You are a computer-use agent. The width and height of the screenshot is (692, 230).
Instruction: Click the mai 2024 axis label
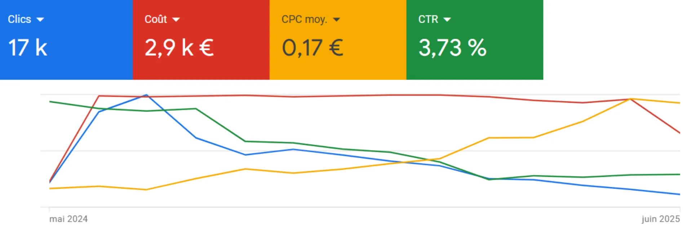click(x=68, y=219)
